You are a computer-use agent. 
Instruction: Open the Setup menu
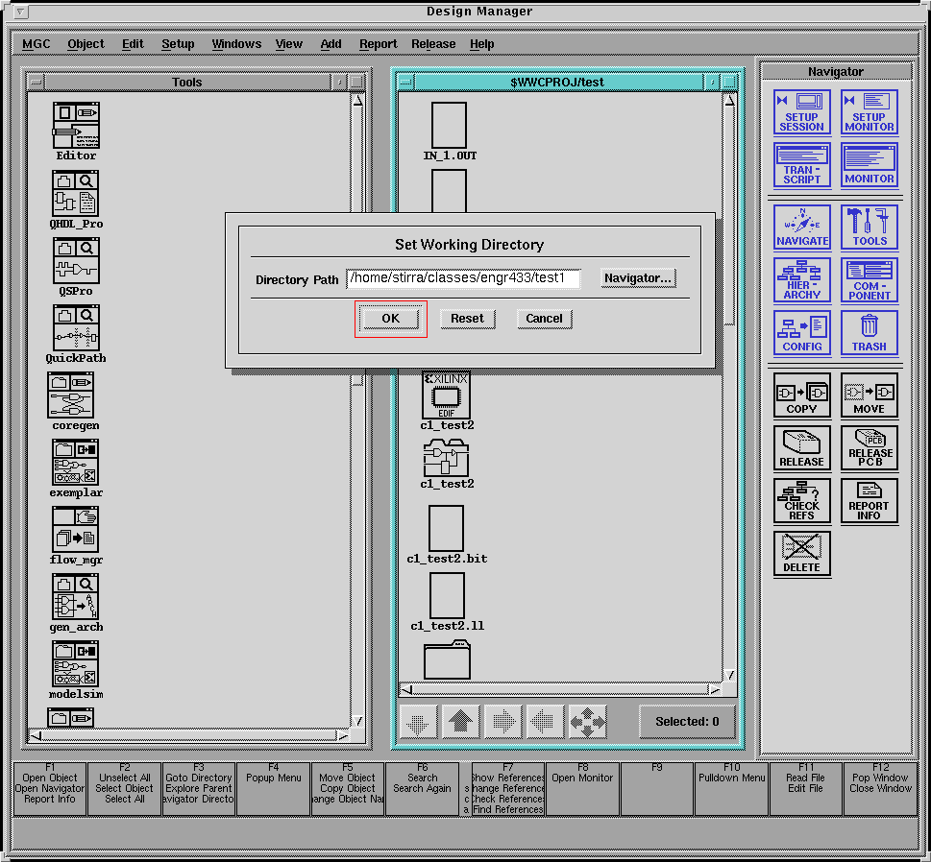(178, 44)
